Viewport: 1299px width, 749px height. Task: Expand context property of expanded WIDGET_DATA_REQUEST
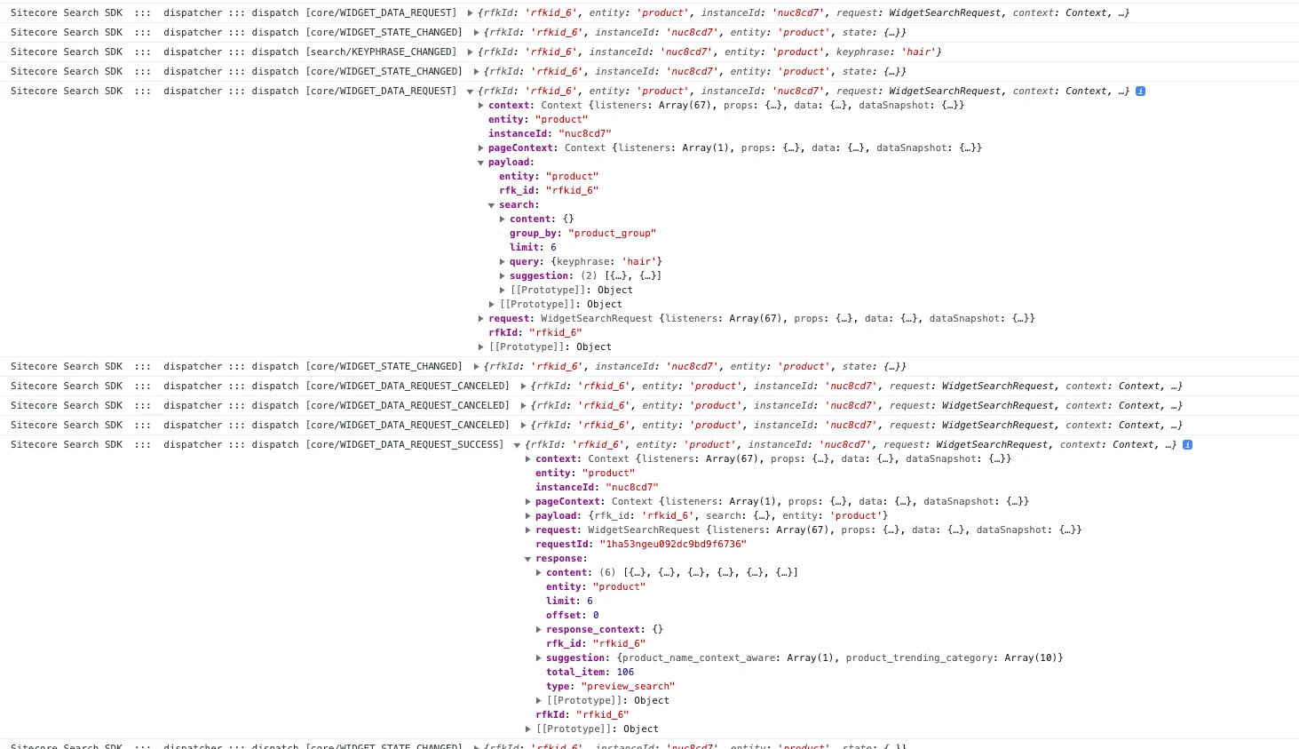click(x=481, y=106)
